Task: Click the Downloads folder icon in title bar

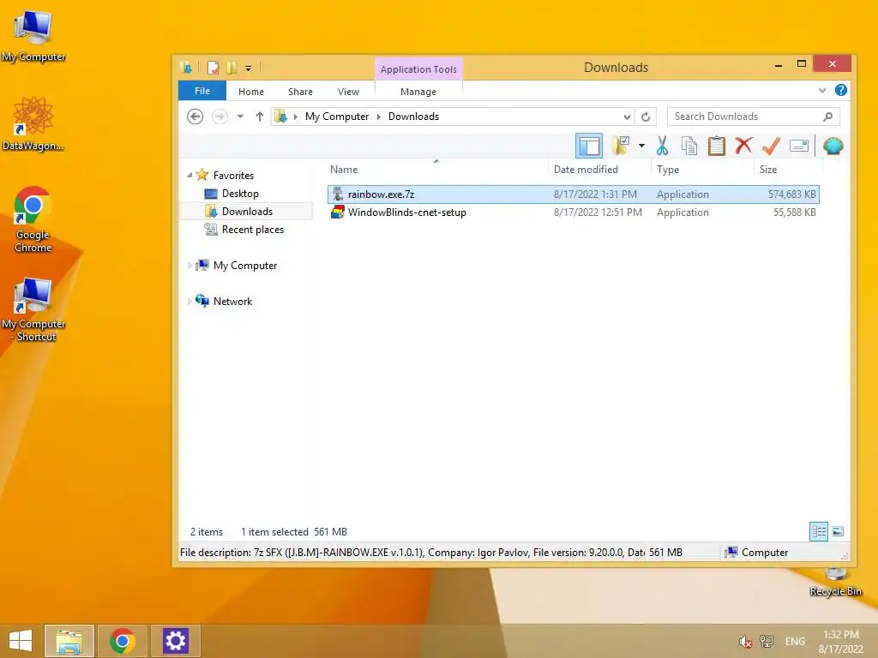Action: click(x=186, y=68)
